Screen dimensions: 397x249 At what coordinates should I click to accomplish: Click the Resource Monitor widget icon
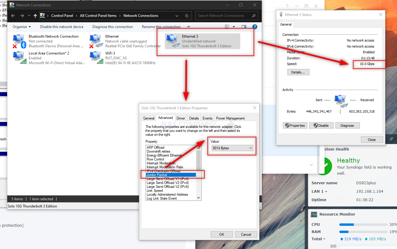tap(314, 214)
